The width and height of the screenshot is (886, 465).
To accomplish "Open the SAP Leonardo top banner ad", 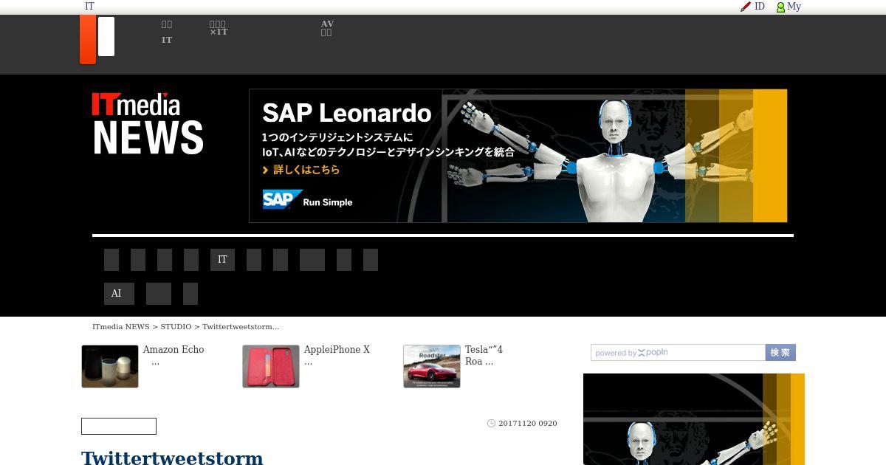I will 518,156.
